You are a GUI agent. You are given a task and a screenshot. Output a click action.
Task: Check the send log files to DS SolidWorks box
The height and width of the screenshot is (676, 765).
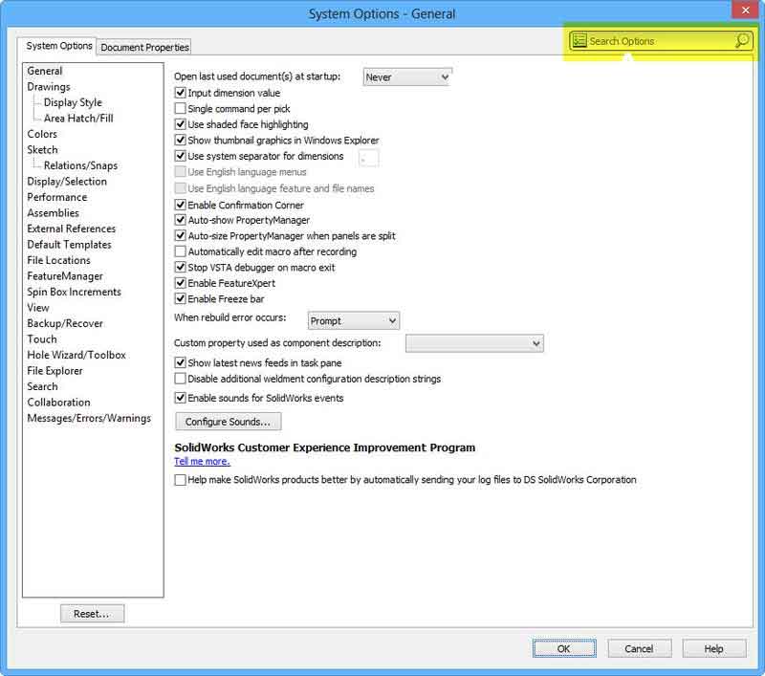tap(180, 480)
